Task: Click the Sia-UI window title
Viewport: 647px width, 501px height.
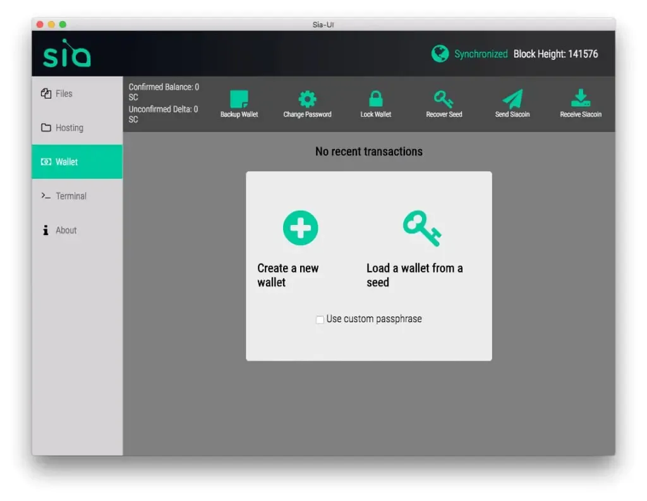Action: pos(323,25)
